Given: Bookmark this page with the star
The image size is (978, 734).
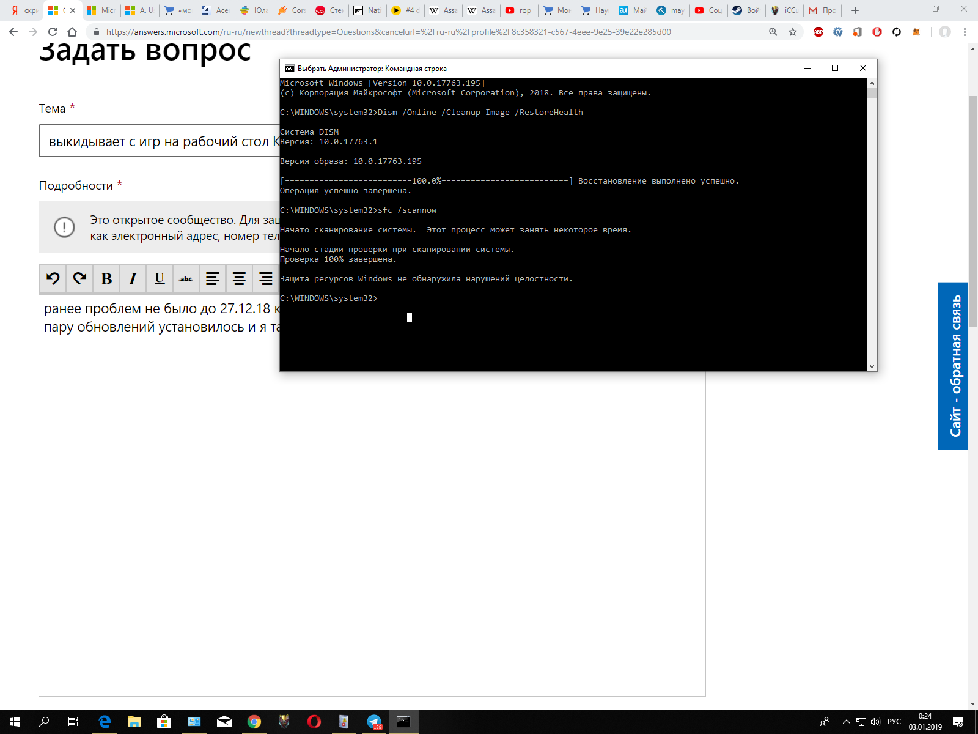Looking at the screenshot, I should (793, 32).
